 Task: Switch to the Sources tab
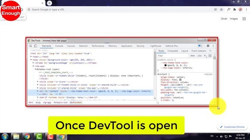click(71, 46)
